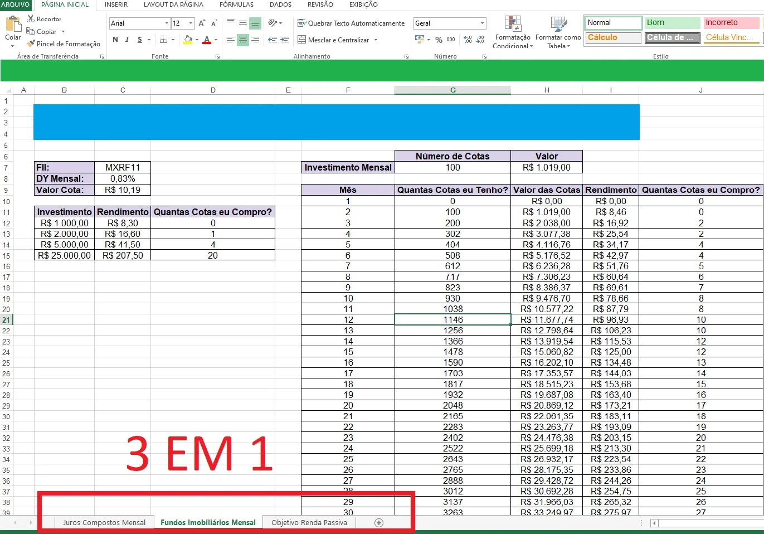Apply the Incorreto cell style
The image size is (764, 534).
tap(731, 23)
